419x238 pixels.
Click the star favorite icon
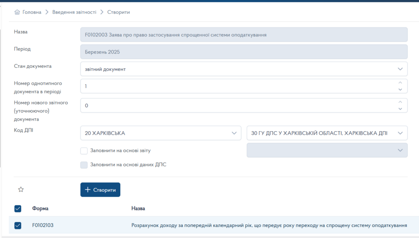click(x=21, y=189)
